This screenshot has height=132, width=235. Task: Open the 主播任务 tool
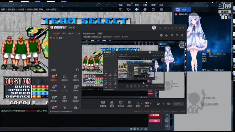pyautogui.click(x=75, y=78)
